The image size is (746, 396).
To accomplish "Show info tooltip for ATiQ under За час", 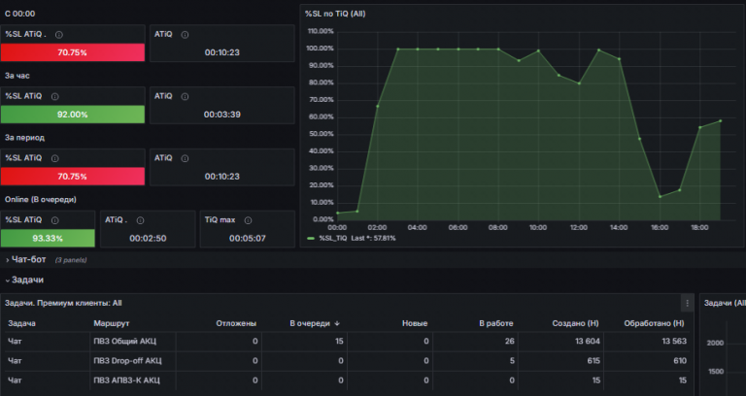I will (186, 96).
